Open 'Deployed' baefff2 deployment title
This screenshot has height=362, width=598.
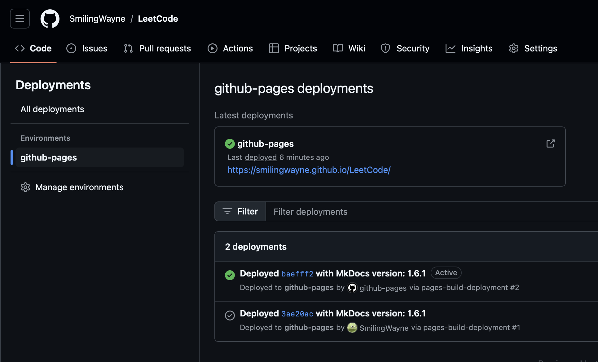333,273
